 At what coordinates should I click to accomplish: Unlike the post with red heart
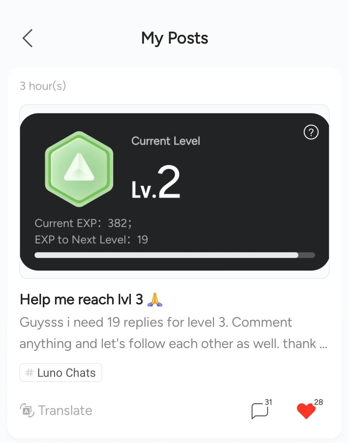click(306, 411)
